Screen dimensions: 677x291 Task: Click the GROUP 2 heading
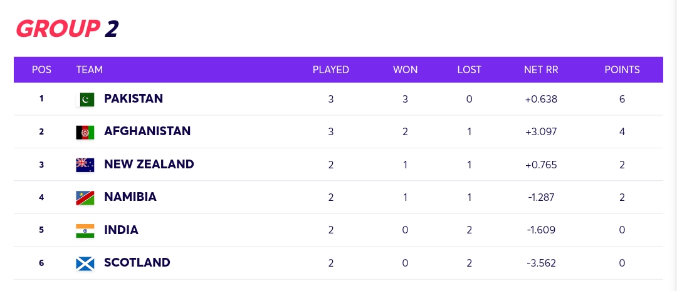click(67, 29)
